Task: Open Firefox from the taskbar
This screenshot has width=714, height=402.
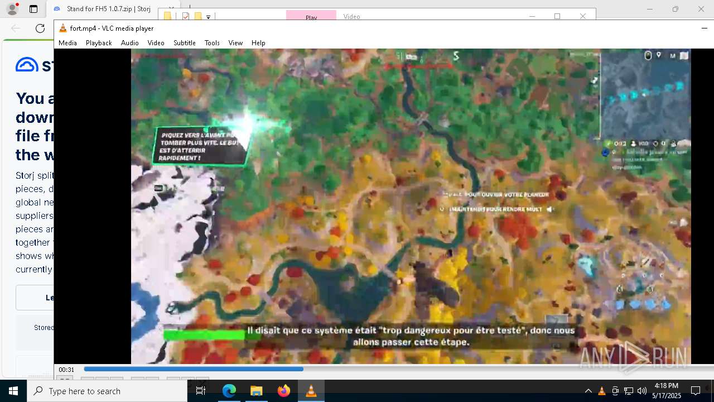Action: pos(283,391)
